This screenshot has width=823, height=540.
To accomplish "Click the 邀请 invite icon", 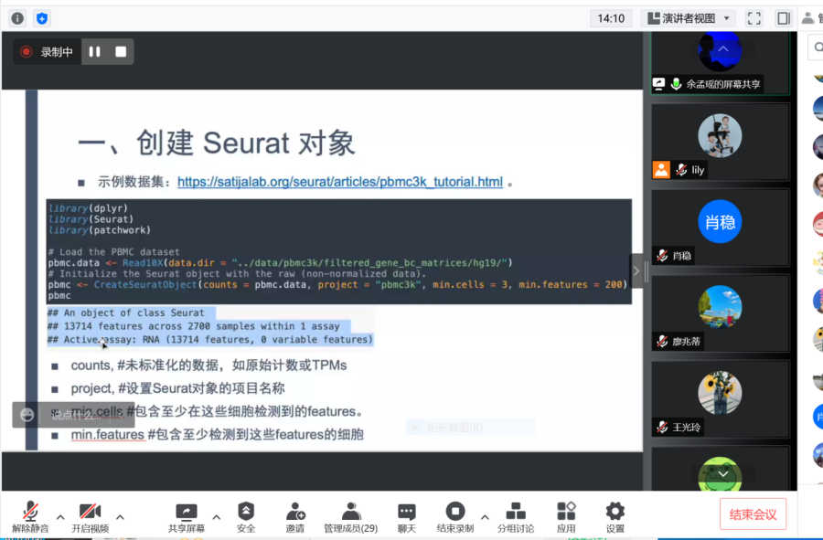I will coord(295,516).
